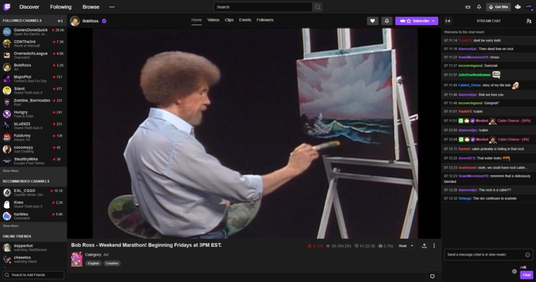Image resolution: width=536 pixels, height=282 pixels.
Task: Click the Bob Ross video player
Action: click(x=254, y=134)
